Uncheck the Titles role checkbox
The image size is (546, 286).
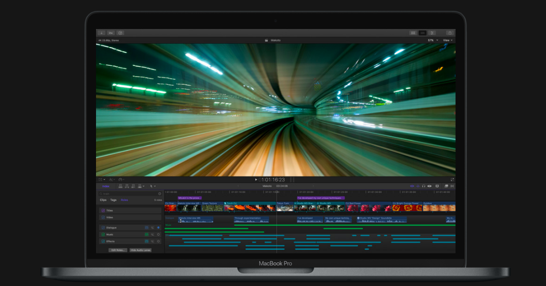pyautogui.click(x=103, y=210)
